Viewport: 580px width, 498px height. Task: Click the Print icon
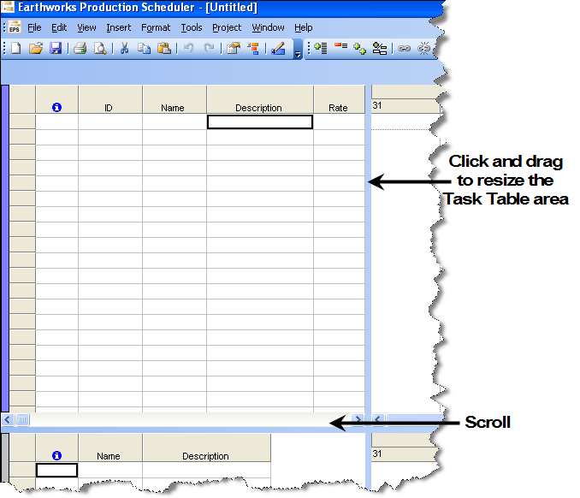pyautogui.click(x=80, y=49)
